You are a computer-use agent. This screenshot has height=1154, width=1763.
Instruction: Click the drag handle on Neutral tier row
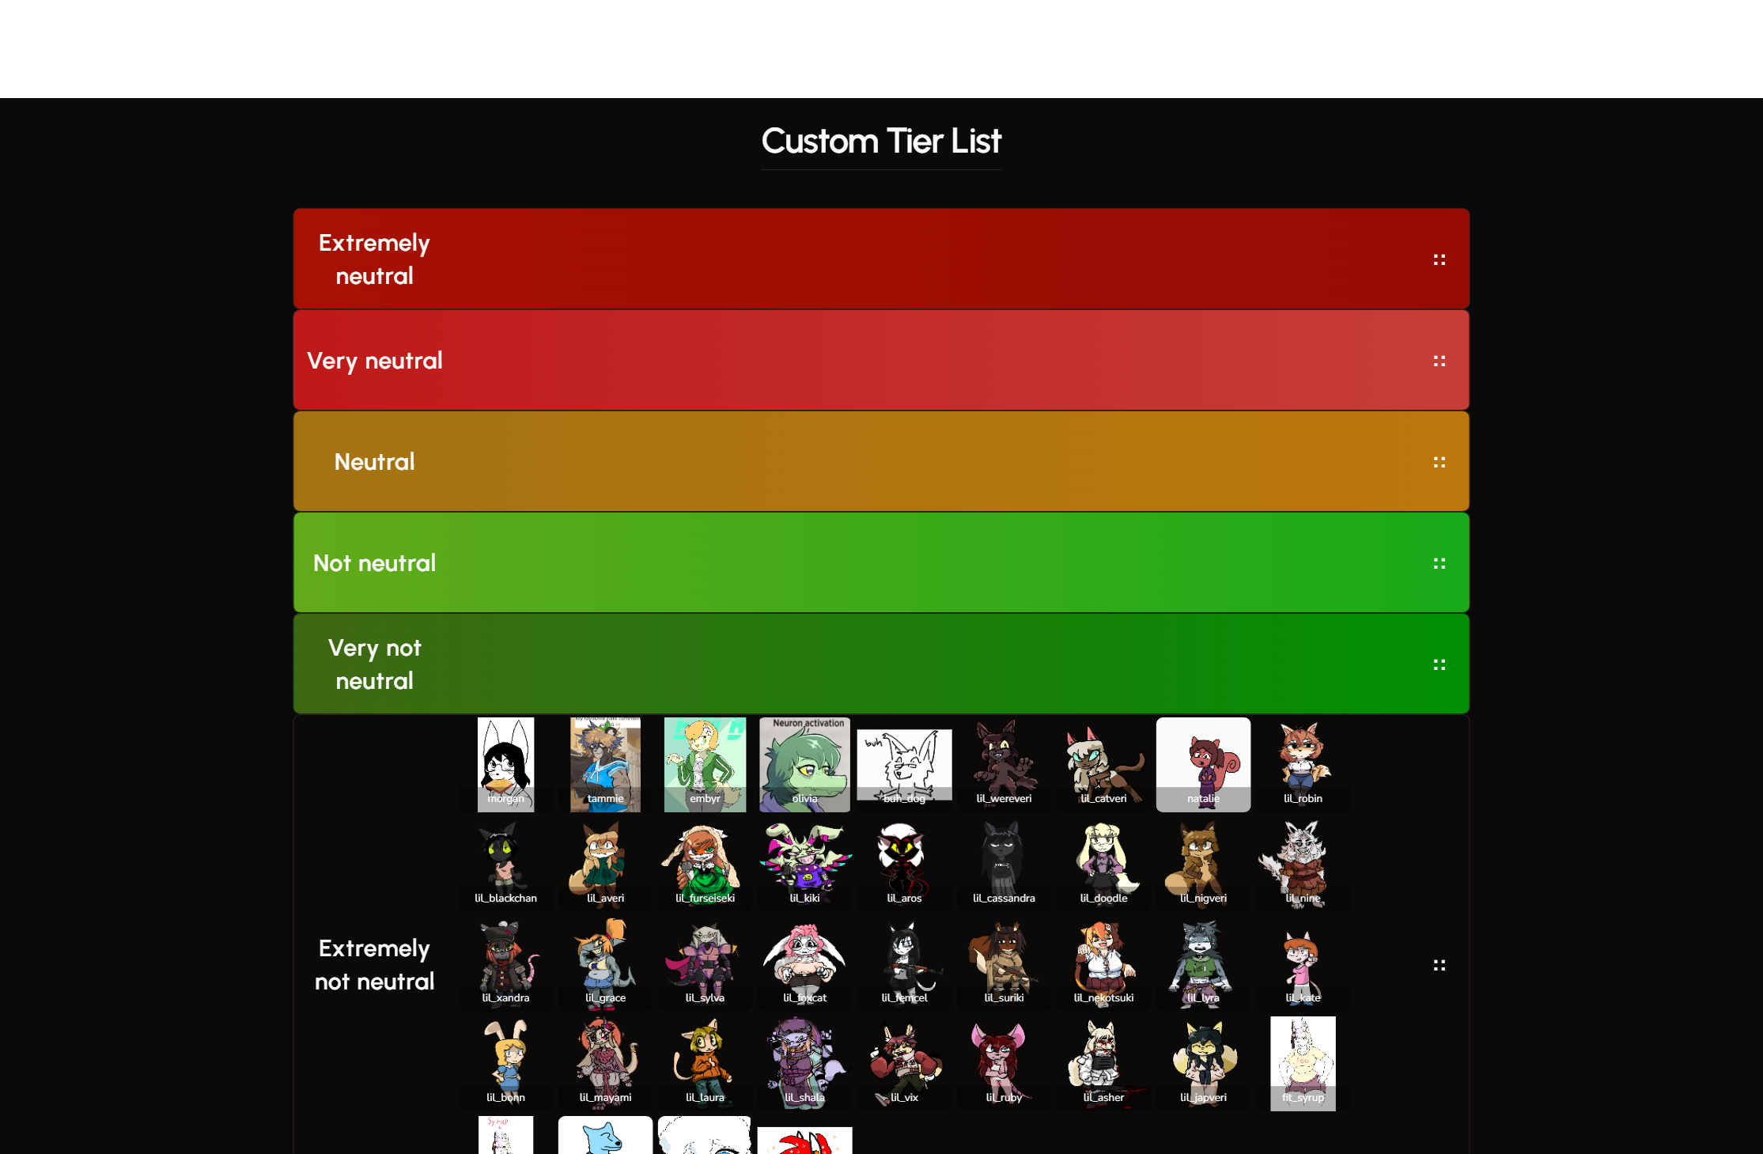[x=1439, y=462]
